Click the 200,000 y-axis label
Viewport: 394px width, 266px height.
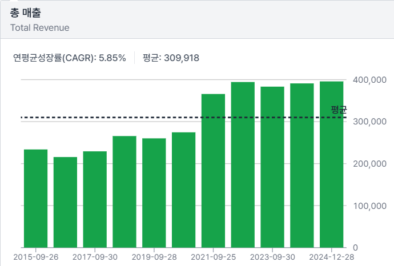pyautogui.click(x=371, y=164)
